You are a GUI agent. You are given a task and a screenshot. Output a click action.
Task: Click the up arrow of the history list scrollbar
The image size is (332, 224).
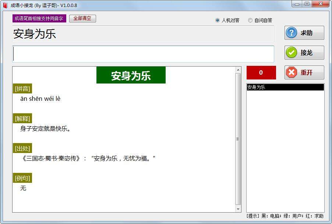coord(322,87)
